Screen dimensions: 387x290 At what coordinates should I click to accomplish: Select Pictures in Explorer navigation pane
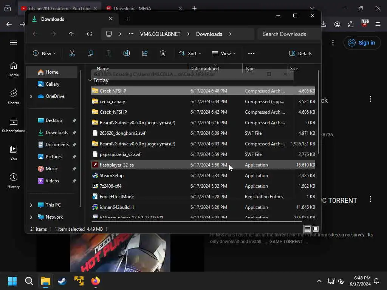(x=54, y=157)
